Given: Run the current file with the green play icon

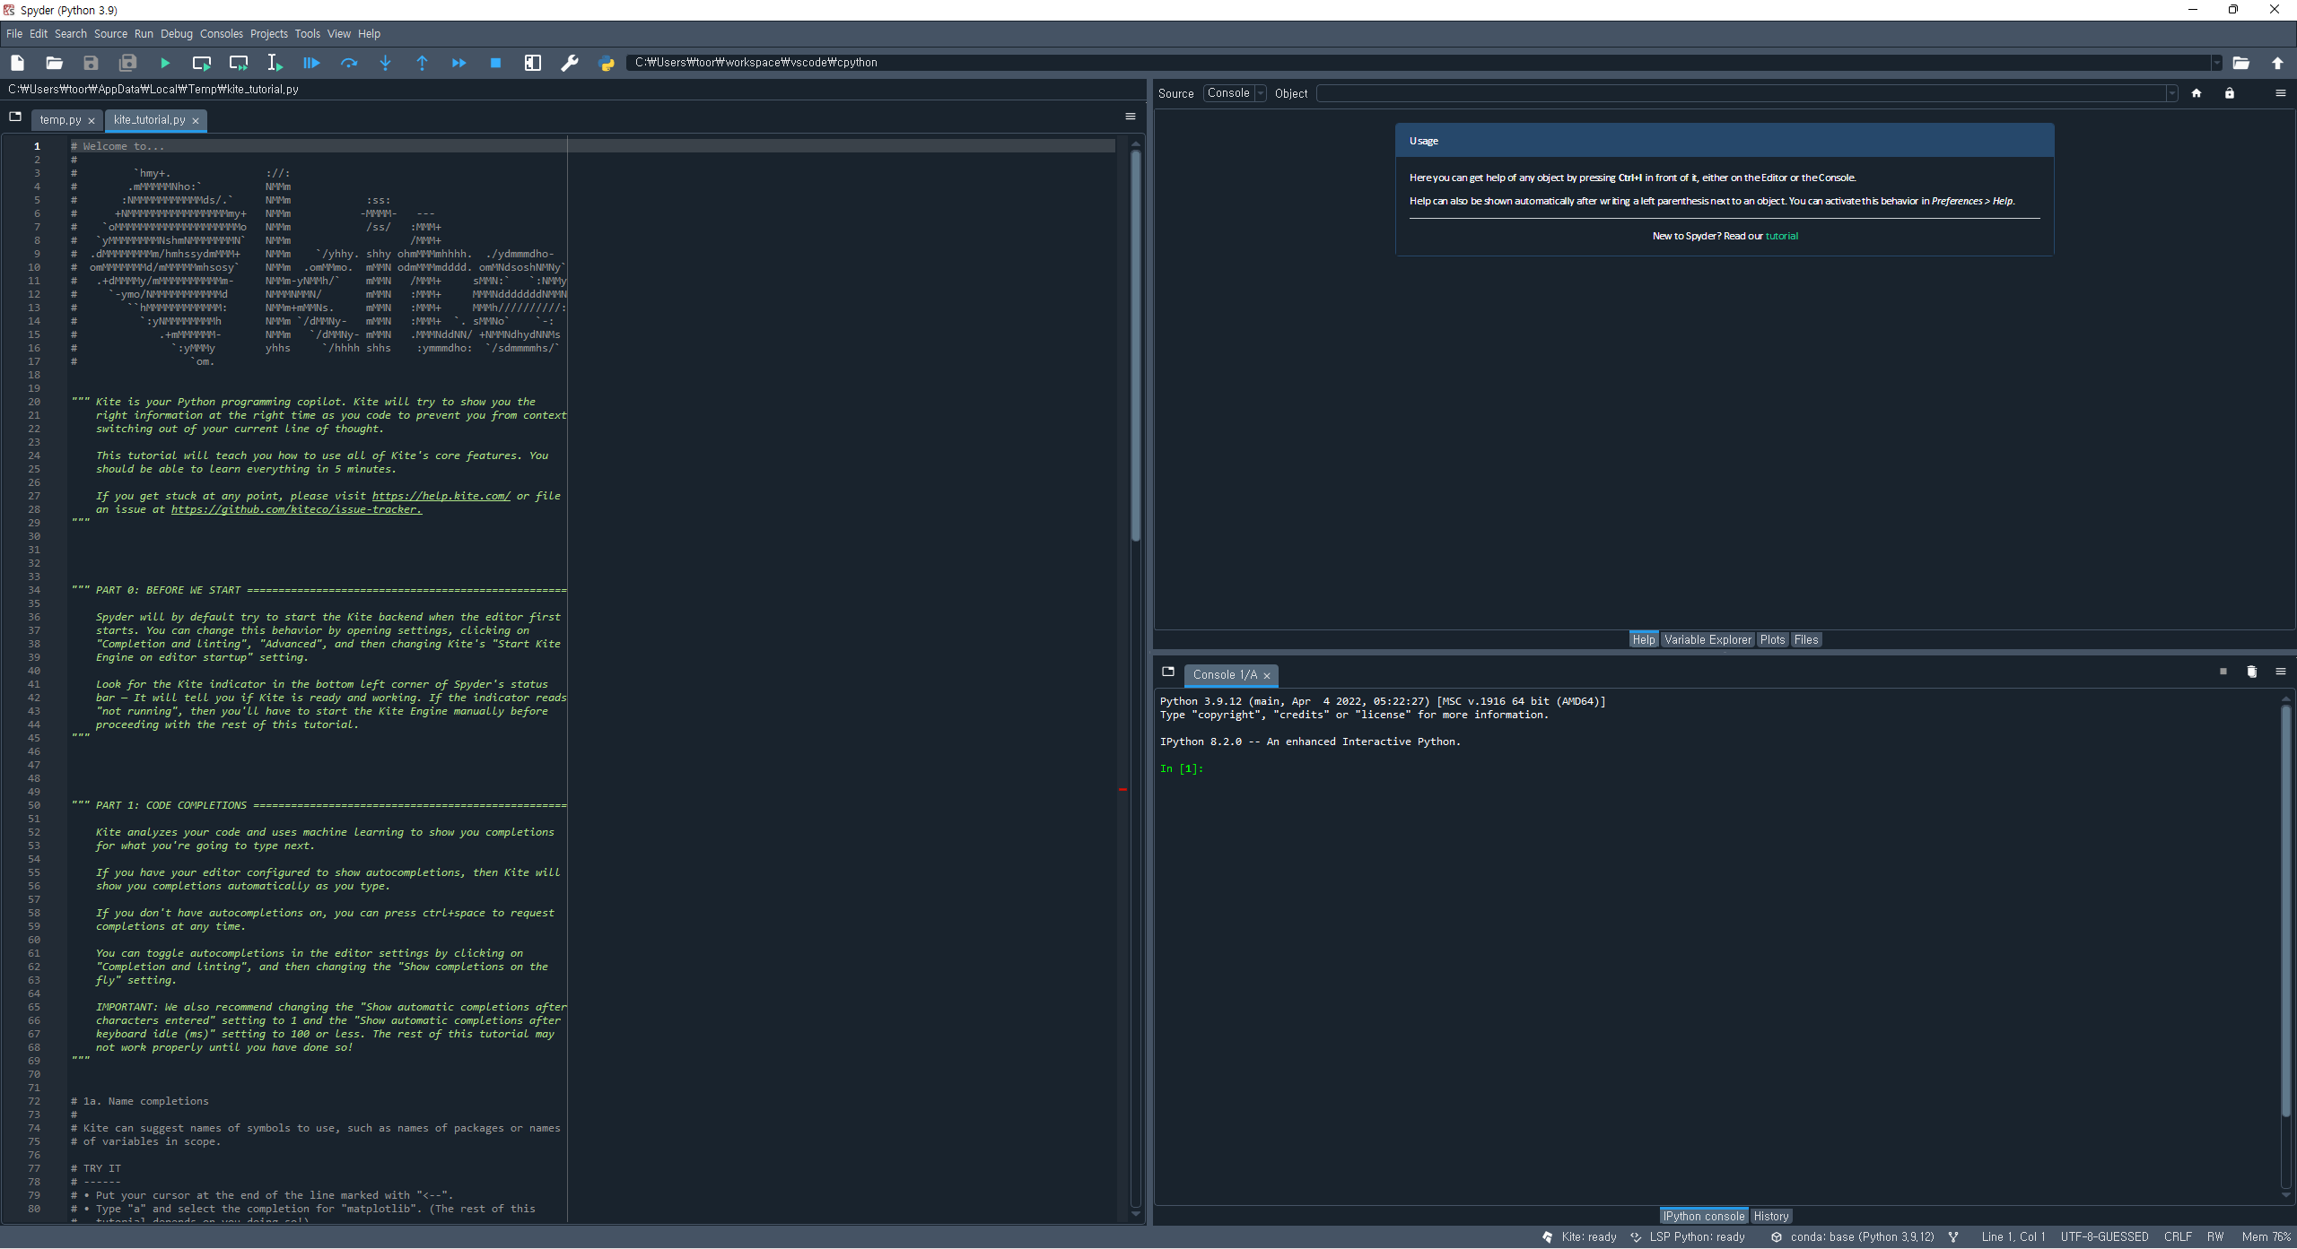Looking at the screenshot, I should point(165,63).
